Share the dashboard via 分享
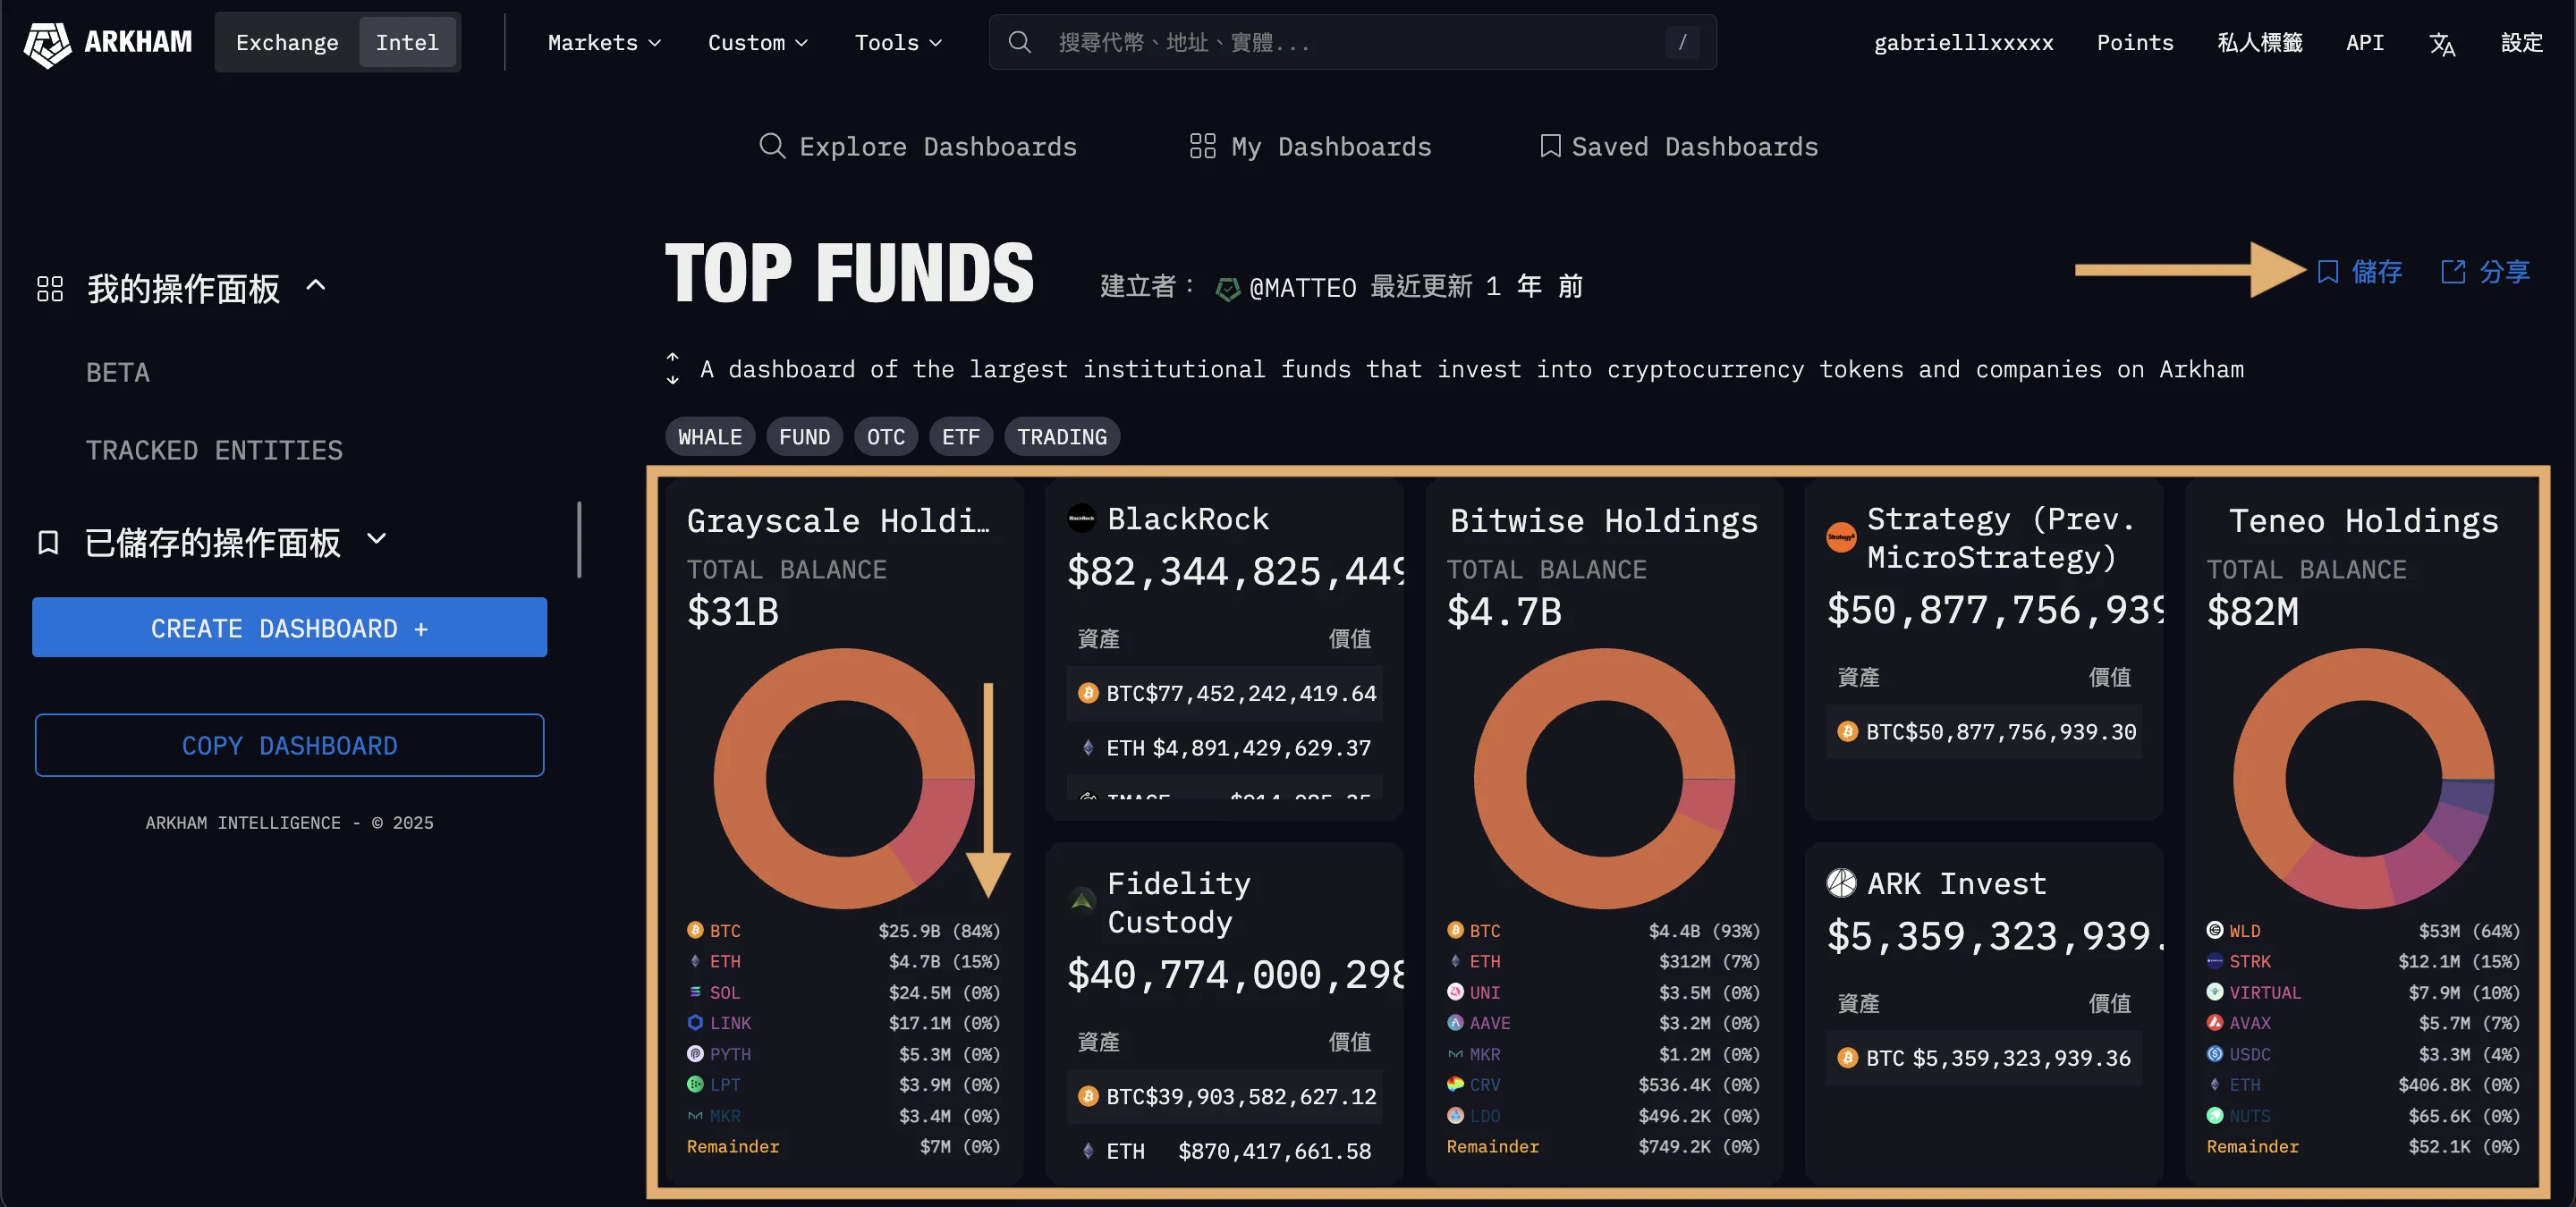Viewport: 2576px width, 1207px height. point(2485,272)
